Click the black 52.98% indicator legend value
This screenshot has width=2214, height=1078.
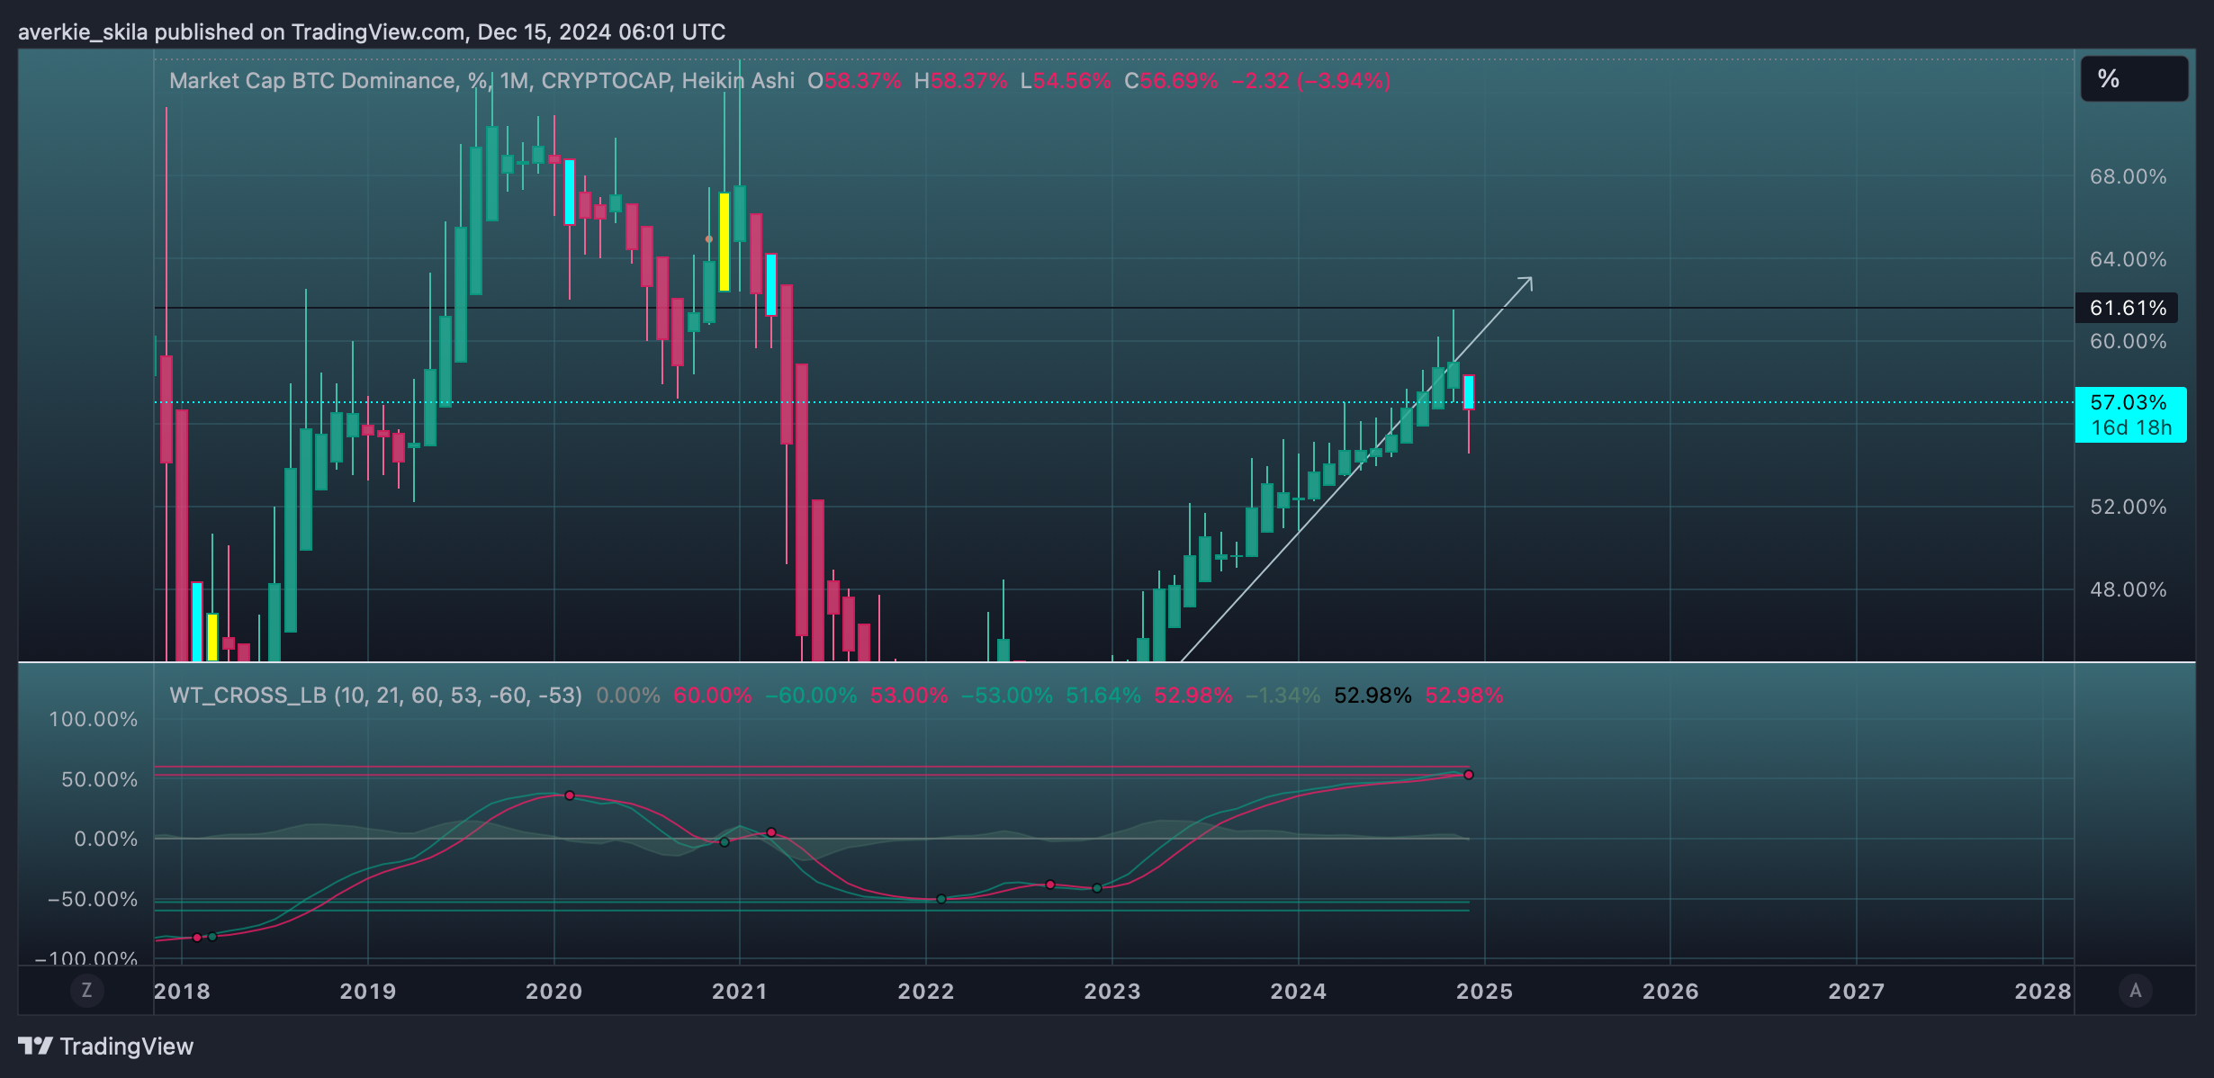[x=1372, y=696]
